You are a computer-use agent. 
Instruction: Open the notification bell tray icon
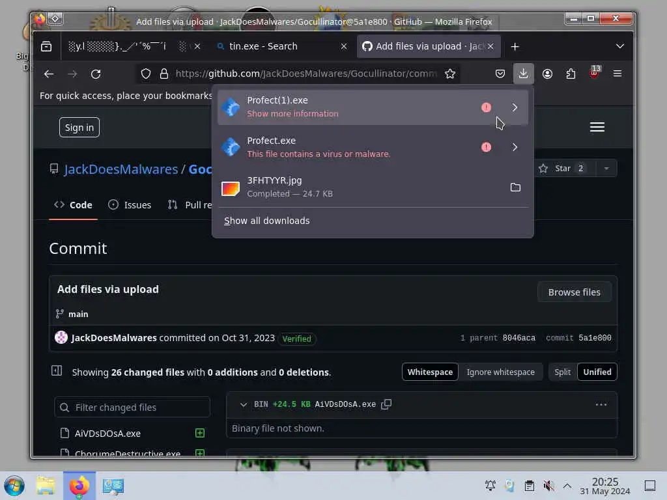point(490,486)
